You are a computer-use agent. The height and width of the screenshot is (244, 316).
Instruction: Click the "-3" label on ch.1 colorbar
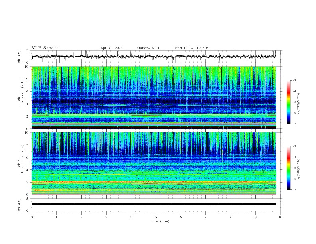click(x=294, y=80)
